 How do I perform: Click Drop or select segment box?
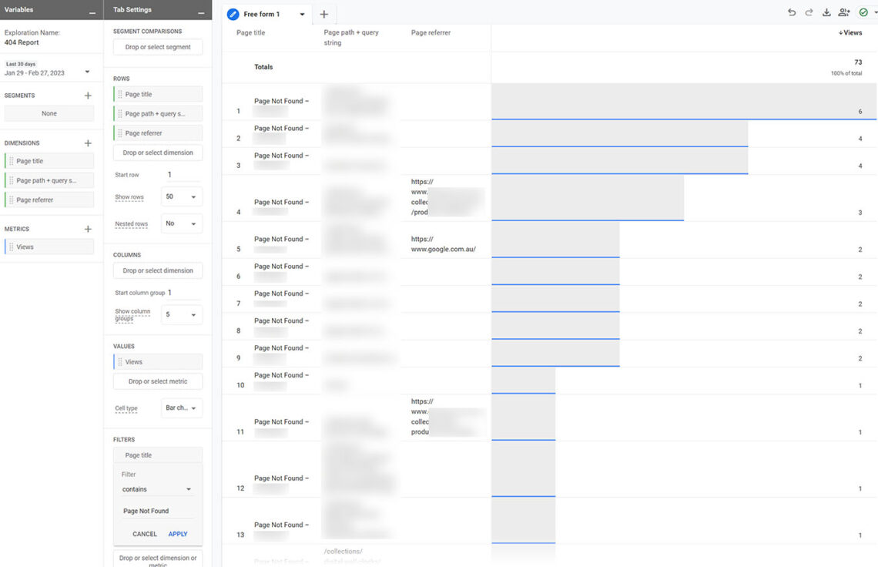(x=158, y=47)
